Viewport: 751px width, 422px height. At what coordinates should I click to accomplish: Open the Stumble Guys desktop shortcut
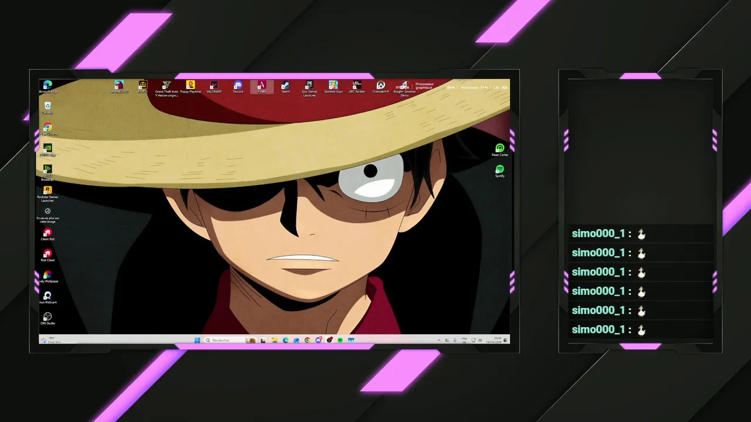pyautogui.click(x=333, y=87)
